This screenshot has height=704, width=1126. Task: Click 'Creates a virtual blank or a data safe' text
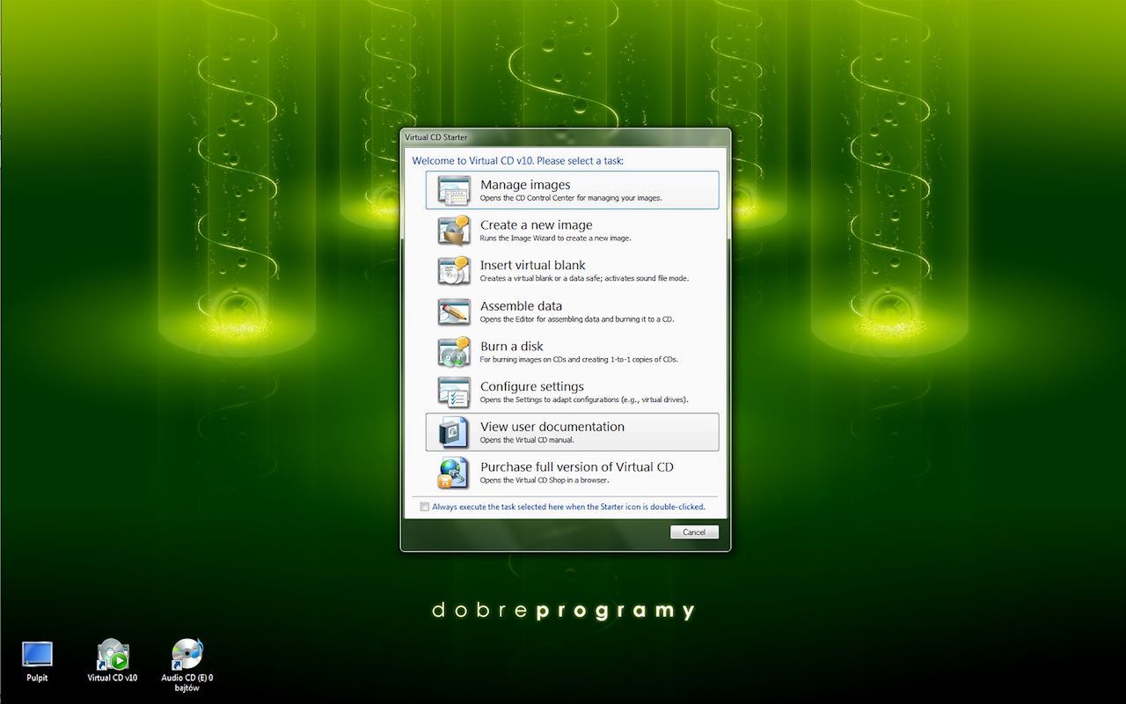pos(584,279)
